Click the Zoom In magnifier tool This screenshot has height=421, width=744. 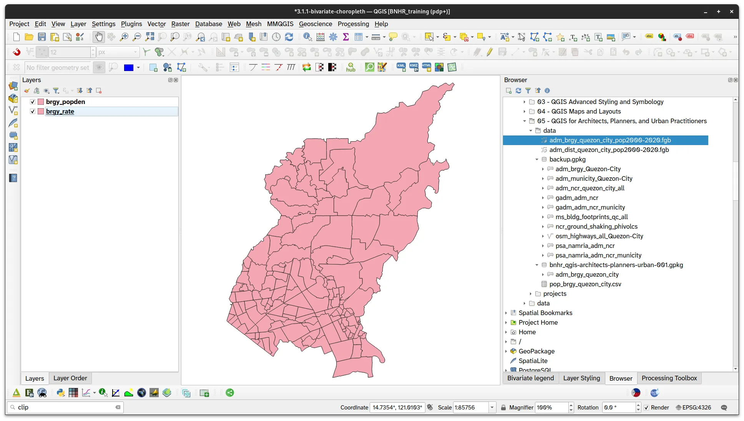point(124,37)
